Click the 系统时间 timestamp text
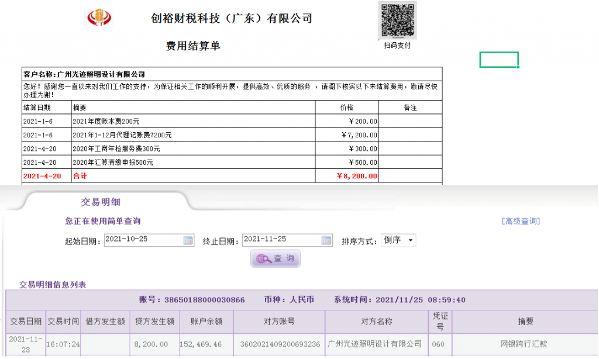Viewport: 599px width, 359px height. [400, 300]
